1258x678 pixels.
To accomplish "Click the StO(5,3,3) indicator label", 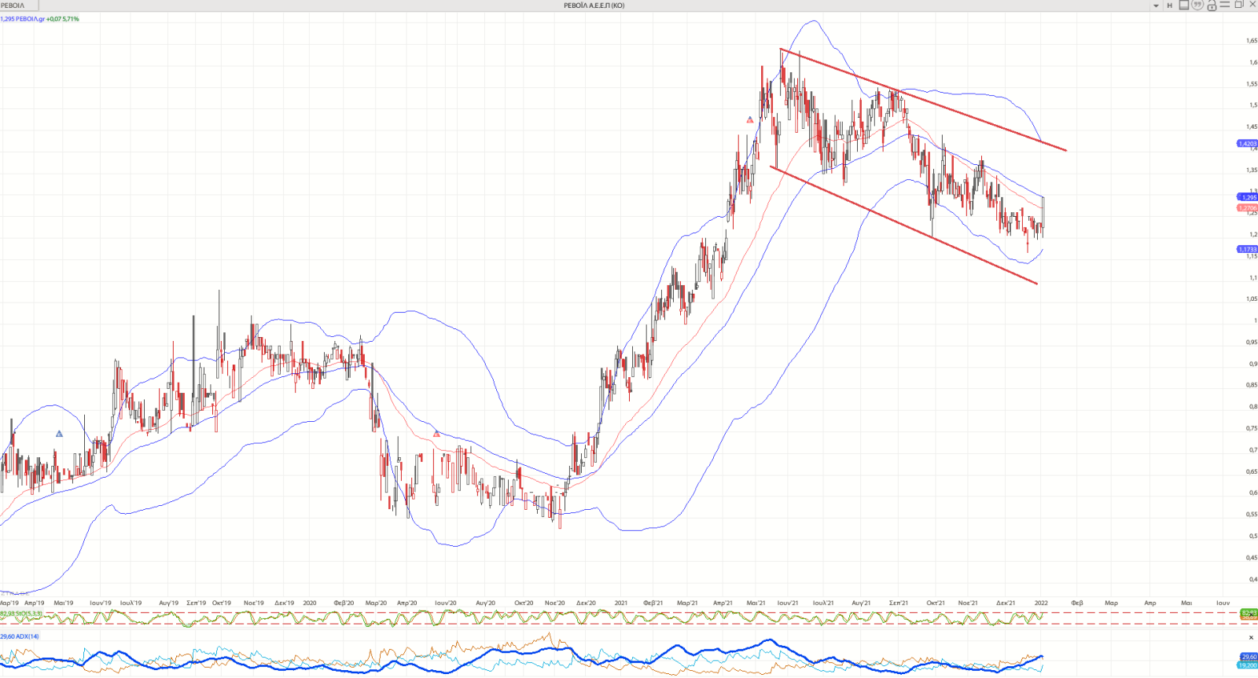I will (x=22, y=614).
